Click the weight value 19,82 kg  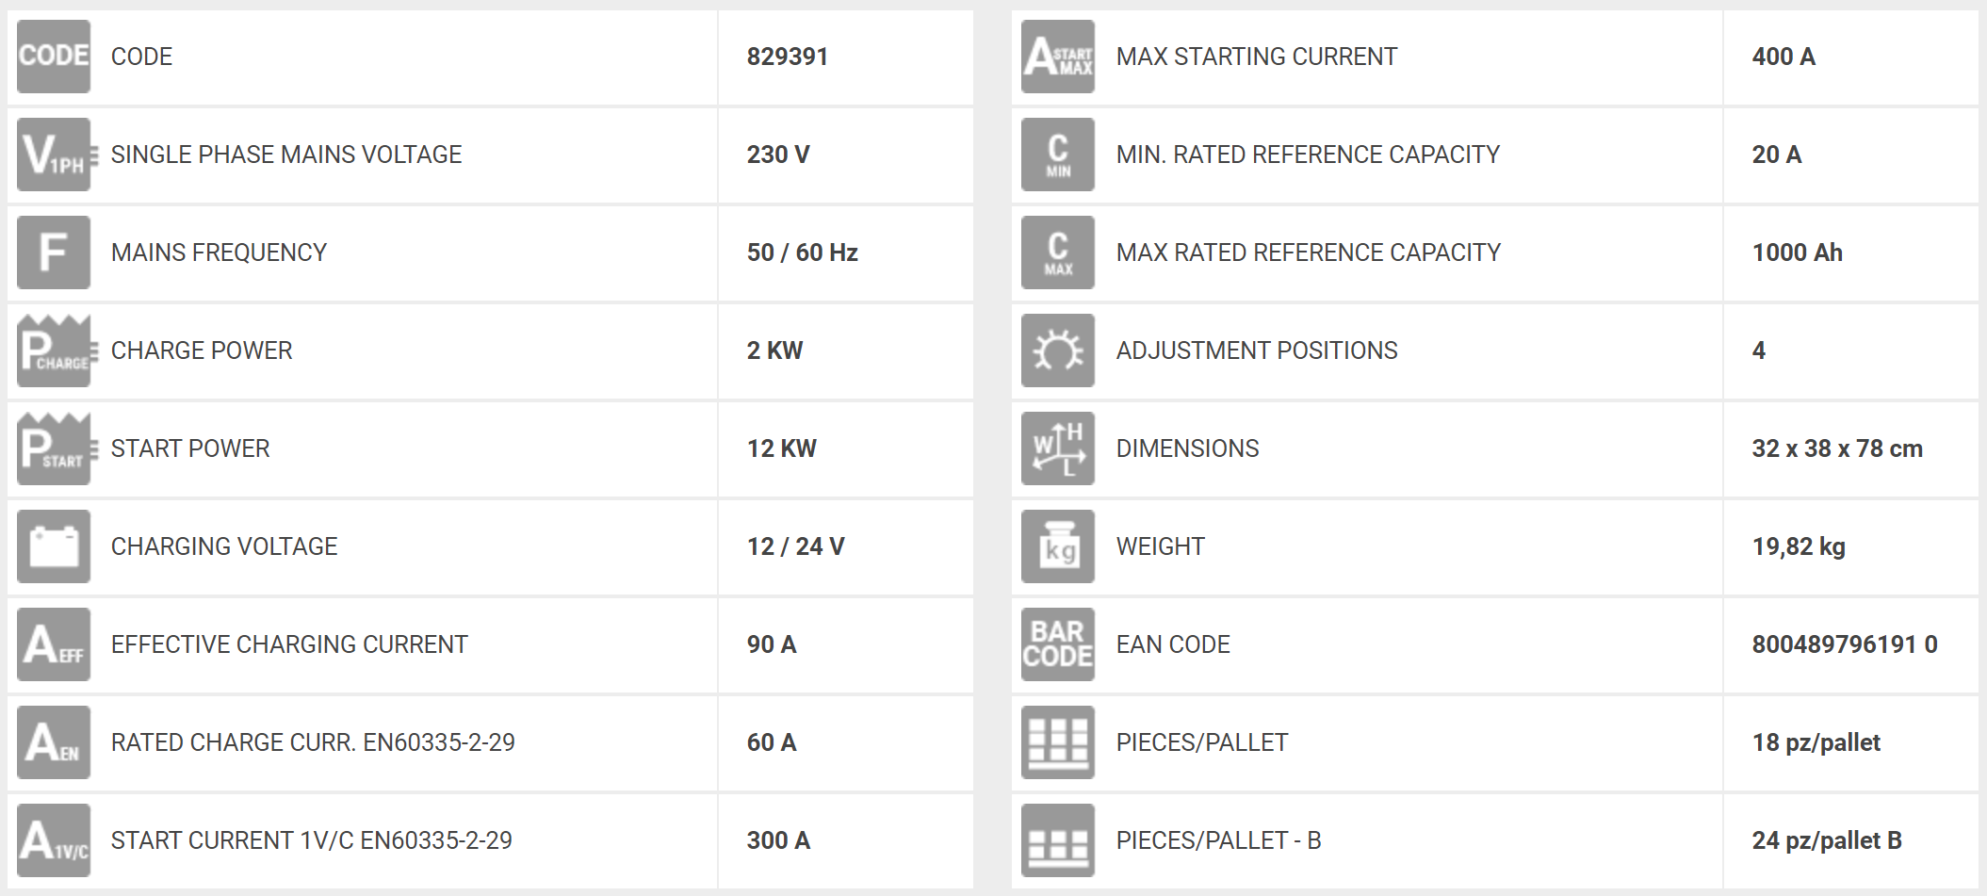tap(1798, 546)
